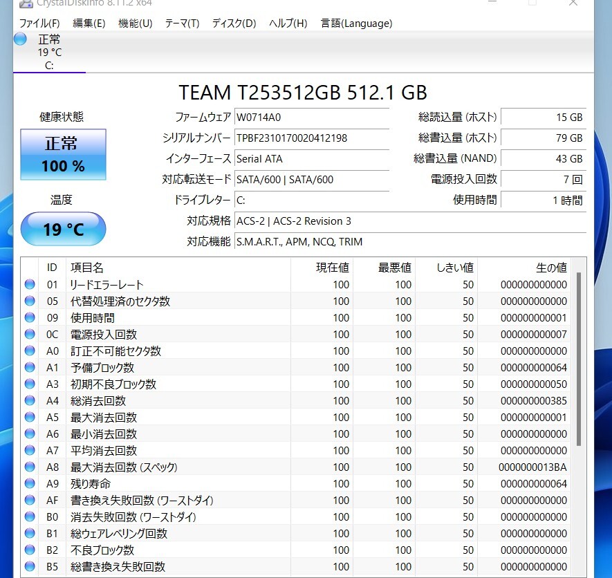Select the 残り寿命 row name

coord(91,483)
